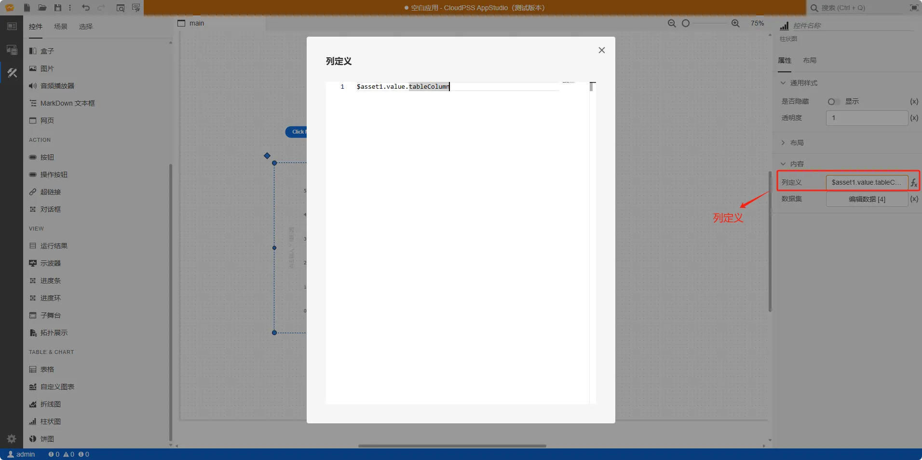This screenshot has width=922, height=460.
Task: Toggle fullscreen icon at top right
Action: click(914, 8)
